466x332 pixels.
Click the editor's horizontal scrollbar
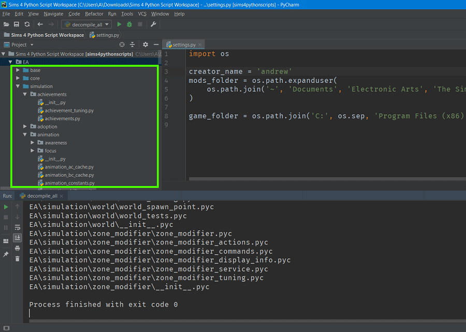point(326,179)
